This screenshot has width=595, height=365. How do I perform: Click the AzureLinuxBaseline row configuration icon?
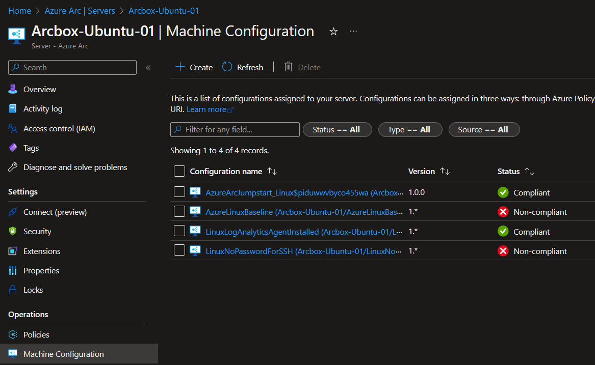(x=195, y=211)
